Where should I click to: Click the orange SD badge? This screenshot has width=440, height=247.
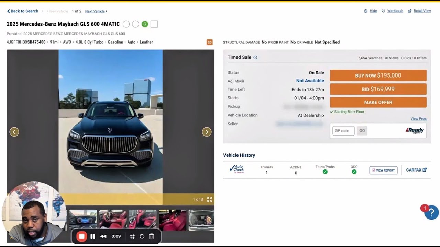(x=209, y=42)
